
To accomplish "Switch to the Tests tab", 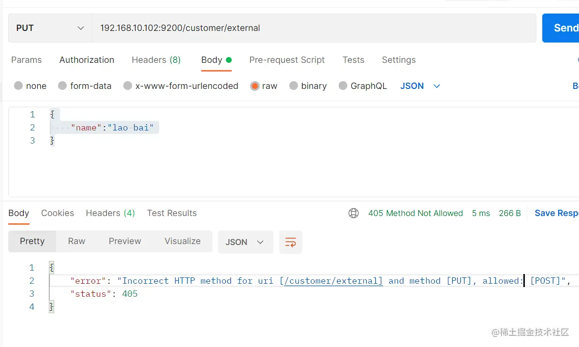I will [x=354, y=60].
